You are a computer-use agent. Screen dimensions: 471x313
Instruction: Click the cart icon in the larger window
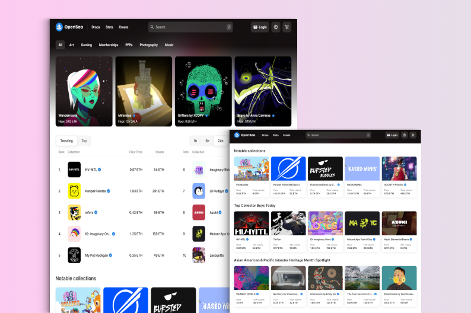tap(287, 27)
